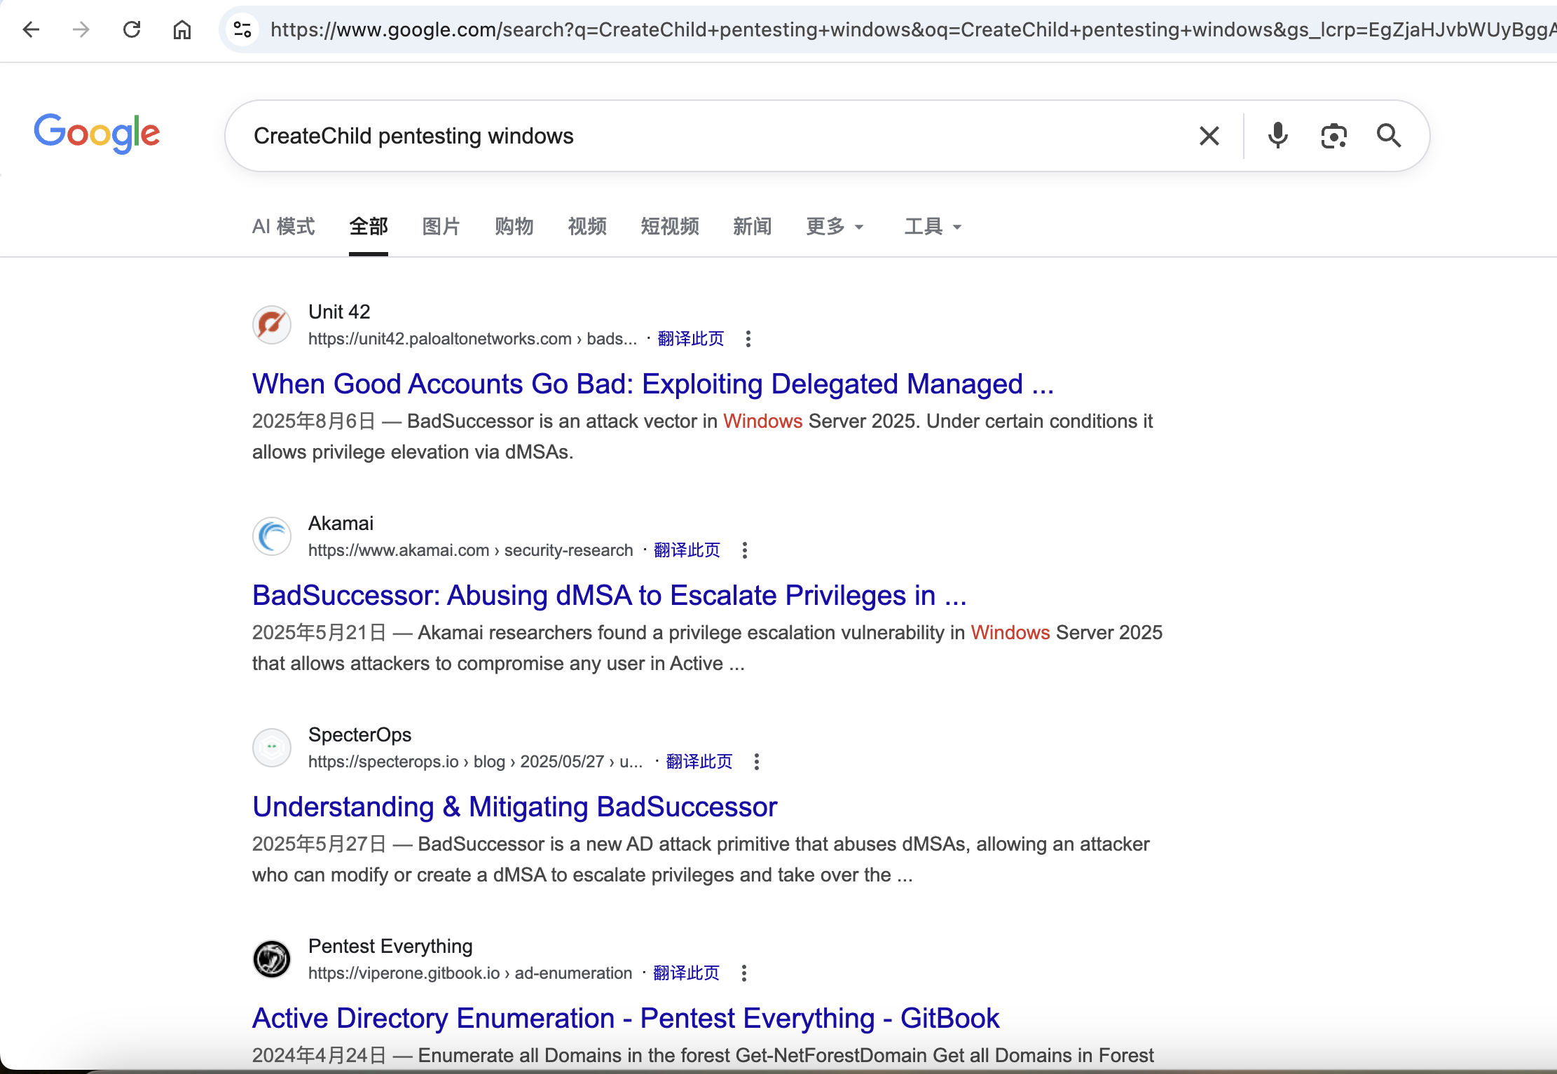Screen dimensions: 1557x1074
Task: Open BadSuccessor Akamai article link
Action: pyautogui.click(x=609, y=596)
